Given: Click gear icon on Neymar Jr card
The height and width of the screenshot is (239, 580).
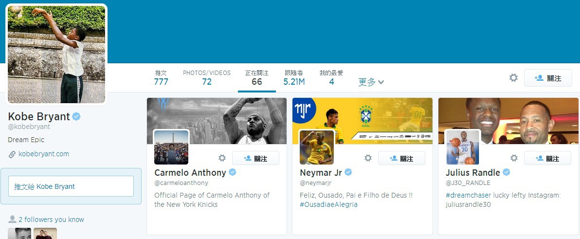Looking at the screenshot, I should [x=368, y=158].
